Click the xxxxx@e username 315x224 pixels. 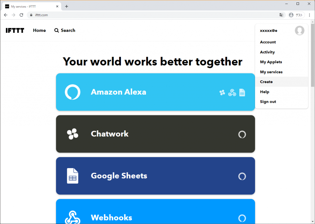269,31
